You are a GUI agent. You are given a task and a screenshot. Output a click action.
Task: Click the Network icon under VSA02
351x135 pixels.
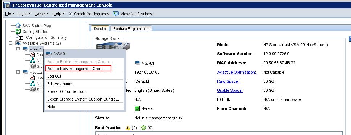[x=33, y=83]
